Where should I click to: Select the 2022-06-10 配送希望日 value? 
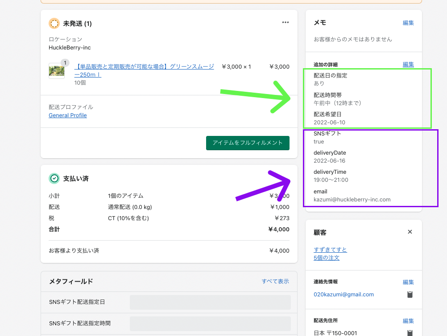pyautogui.click(x=329, y=123)
